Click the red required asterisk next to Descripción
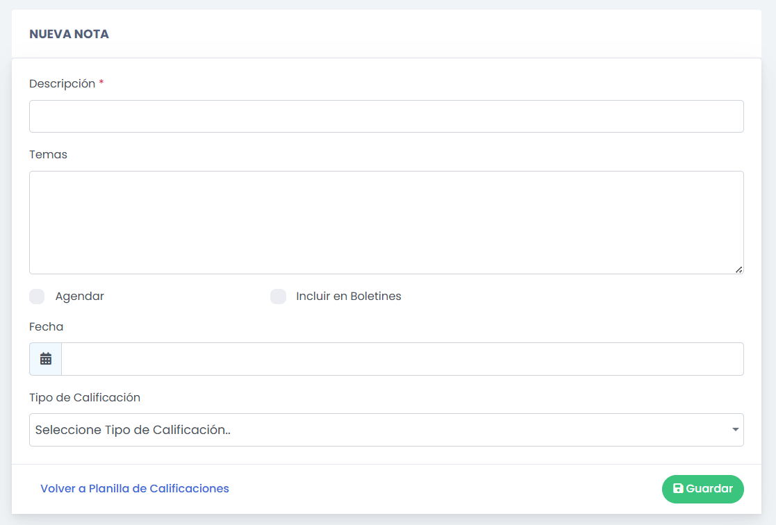Image resolution: width=776 pixels, height=525 pixels. coord(101,83)
